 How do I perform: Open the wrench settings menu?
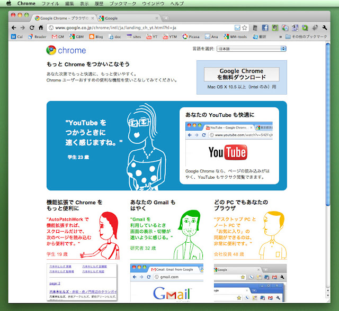point(324,28)
